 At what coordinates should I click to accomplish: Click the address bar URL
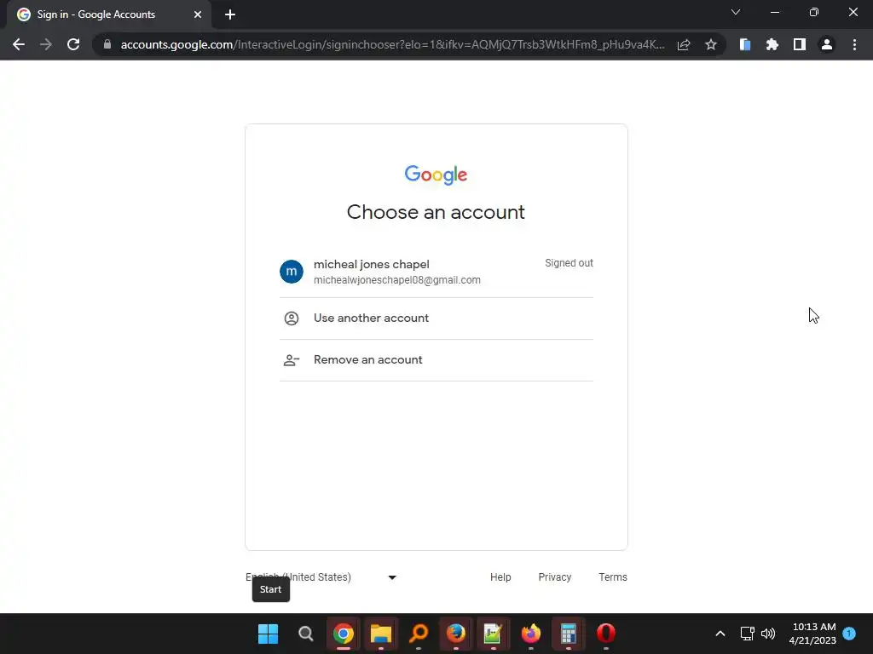[392, 44]
